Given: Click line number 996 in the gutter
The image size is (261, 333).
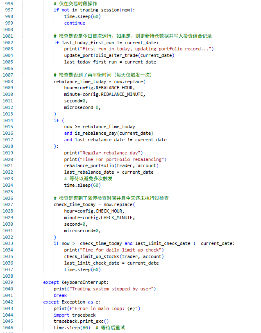Looking at the screenshot, I should tap(7, 4).
